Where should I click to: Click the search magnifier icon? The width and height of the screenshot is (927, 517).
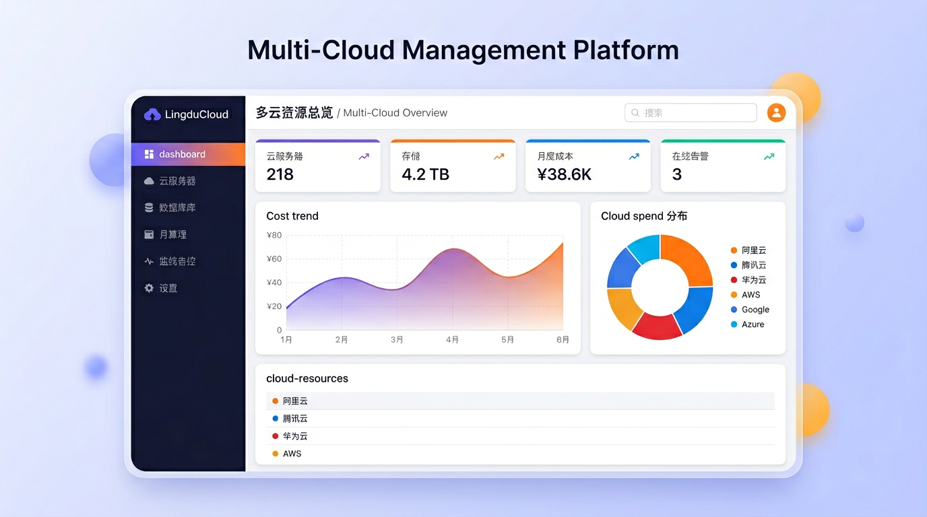[x=635, y=113]
